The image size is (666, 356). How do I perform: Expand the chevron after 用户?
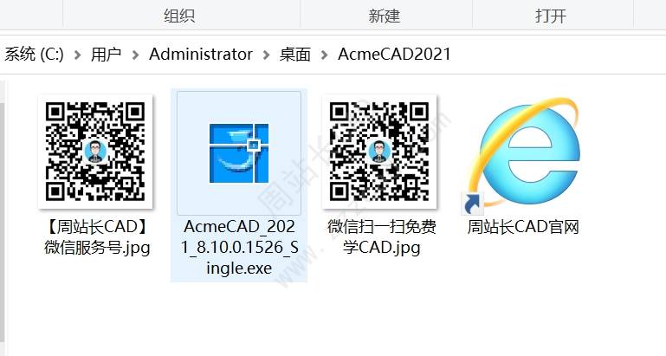coord(135,55)
